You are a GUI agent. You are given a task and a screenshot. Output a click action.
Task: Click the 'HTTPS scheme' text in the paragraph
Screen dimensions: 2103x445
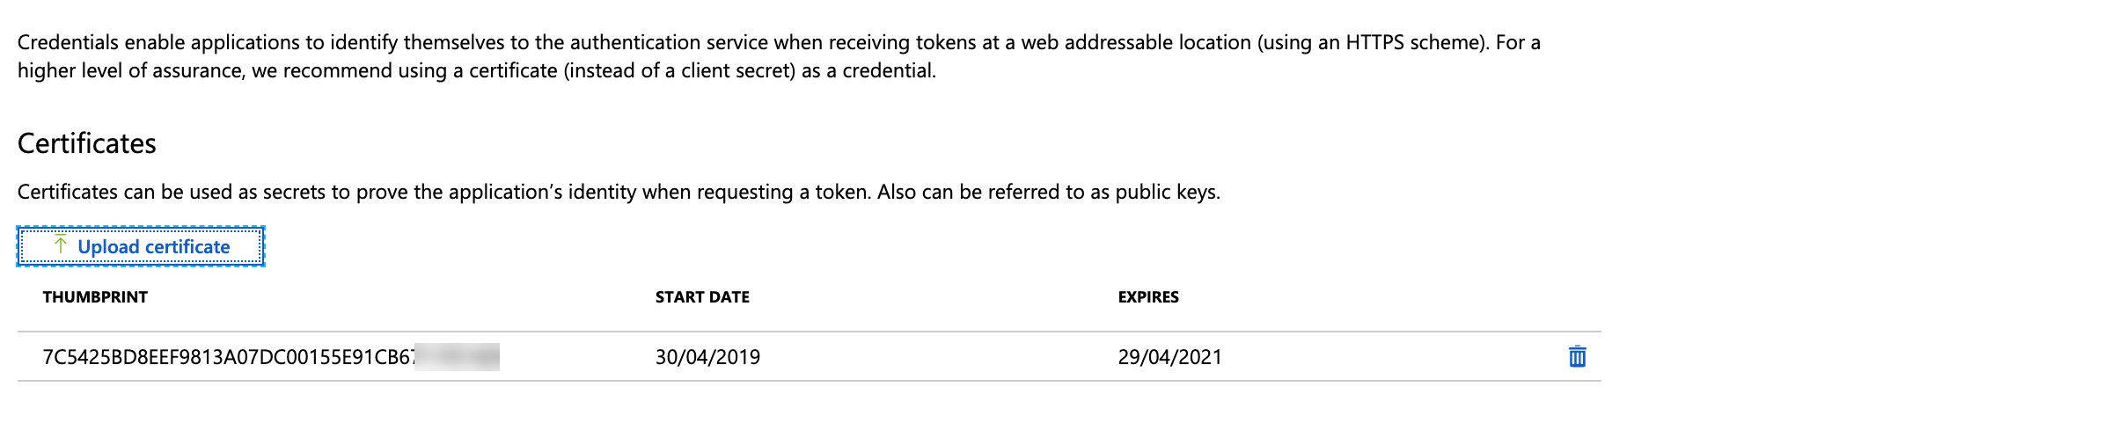pyautogui.click(x=1414, y=42)
